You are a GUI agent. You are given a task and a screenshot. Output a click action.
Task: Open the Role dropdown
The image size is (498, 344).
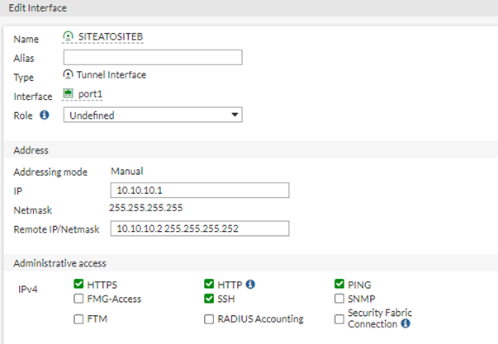point(153,115)
